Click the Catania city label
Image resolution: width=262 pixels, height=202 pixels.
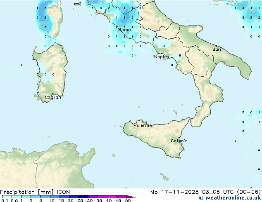click(179, 141)
